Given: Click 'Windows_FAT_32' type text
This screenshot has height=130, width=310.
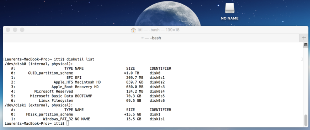Looking at the screenshot, I should [x=58, y=119].
